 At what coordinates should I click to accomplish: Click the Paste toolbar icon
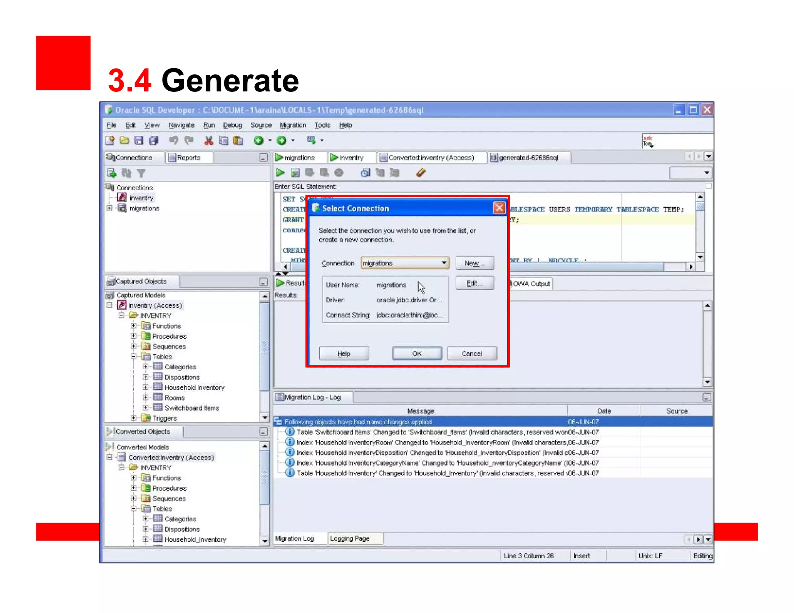(x=238, y=140)
